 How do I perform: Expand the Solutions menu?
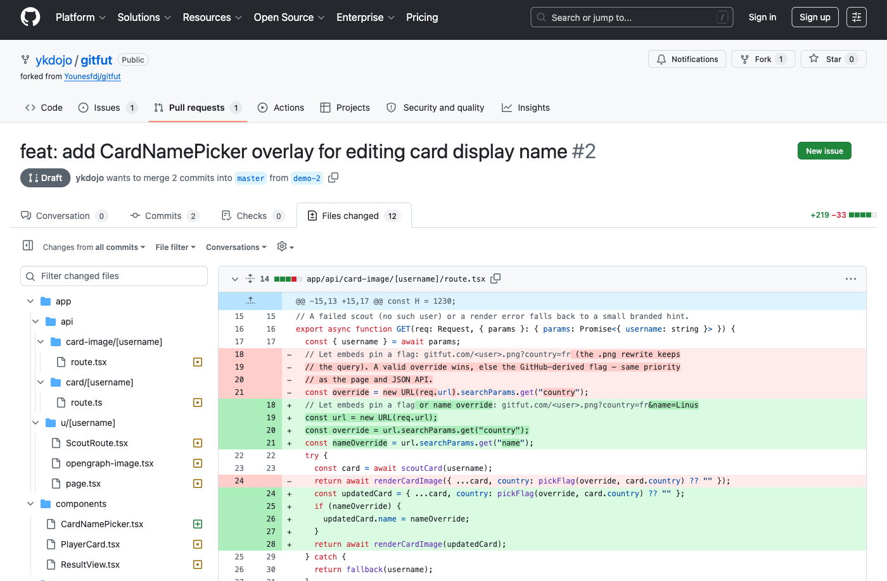144,17
